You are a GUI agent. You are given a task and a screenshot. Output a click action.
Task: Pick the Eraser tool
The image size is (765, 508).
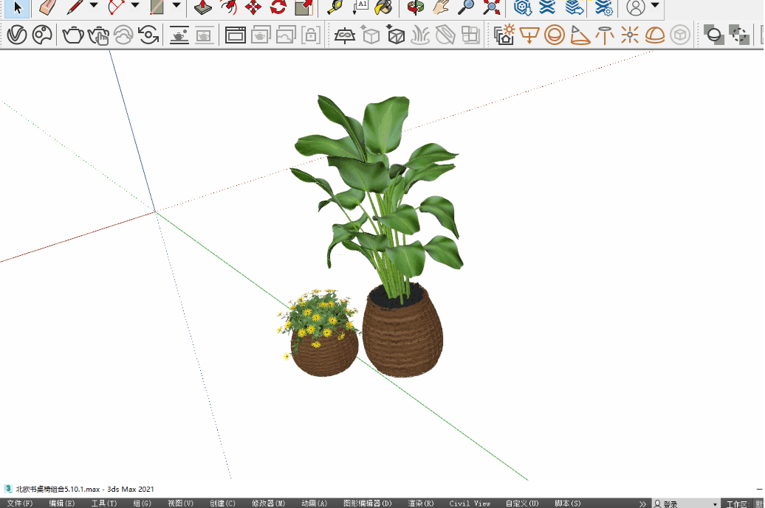pyautogui.click(x=47, y=7)
